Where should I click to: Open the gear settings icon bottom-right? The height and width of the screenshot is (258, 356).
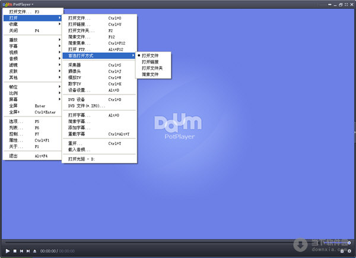coord(349,251)
